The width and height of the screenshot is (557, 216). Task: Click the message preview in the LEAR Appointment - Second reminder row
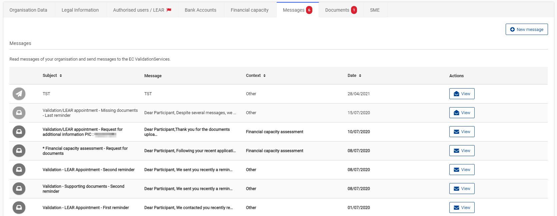tap(188, 170)
